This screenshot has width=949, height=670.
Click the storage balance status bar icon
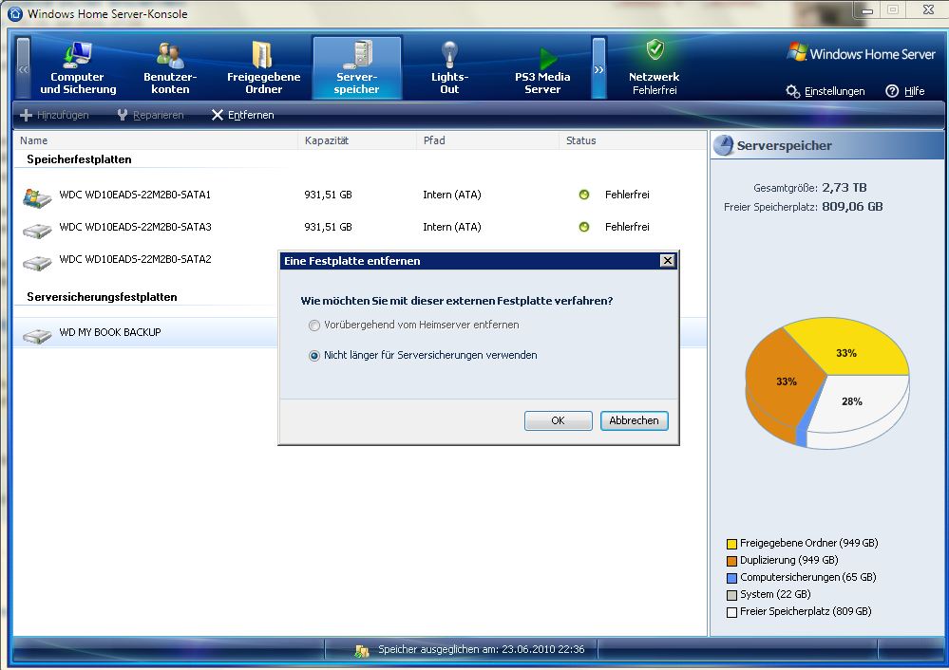pyautogui.click(x=362, y=651)
